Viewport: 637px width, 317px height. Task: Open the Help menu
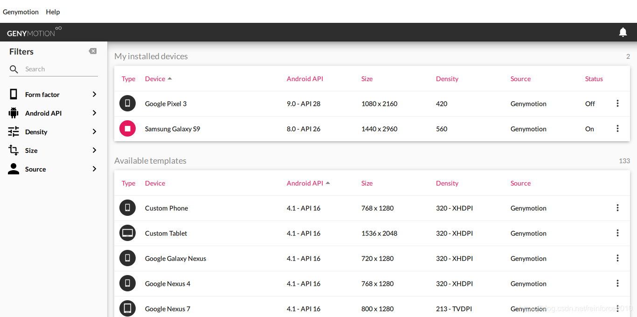[x=53, y=12]
